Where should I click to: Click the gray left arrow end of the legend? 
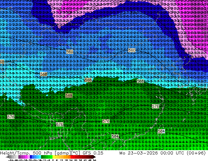tap(7, 157)
